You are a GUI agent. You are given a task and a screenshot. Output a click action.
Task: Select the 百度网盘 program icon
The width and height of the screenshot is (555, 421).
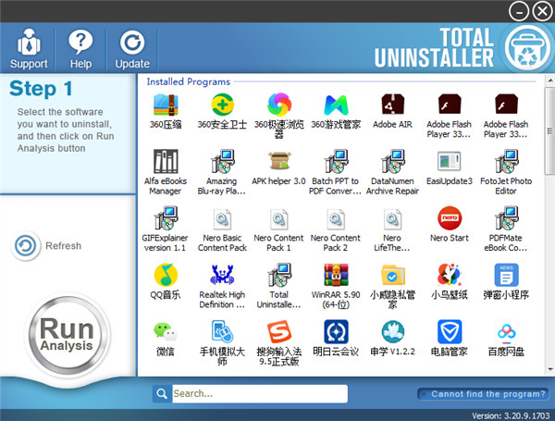(x=506, y=332)
